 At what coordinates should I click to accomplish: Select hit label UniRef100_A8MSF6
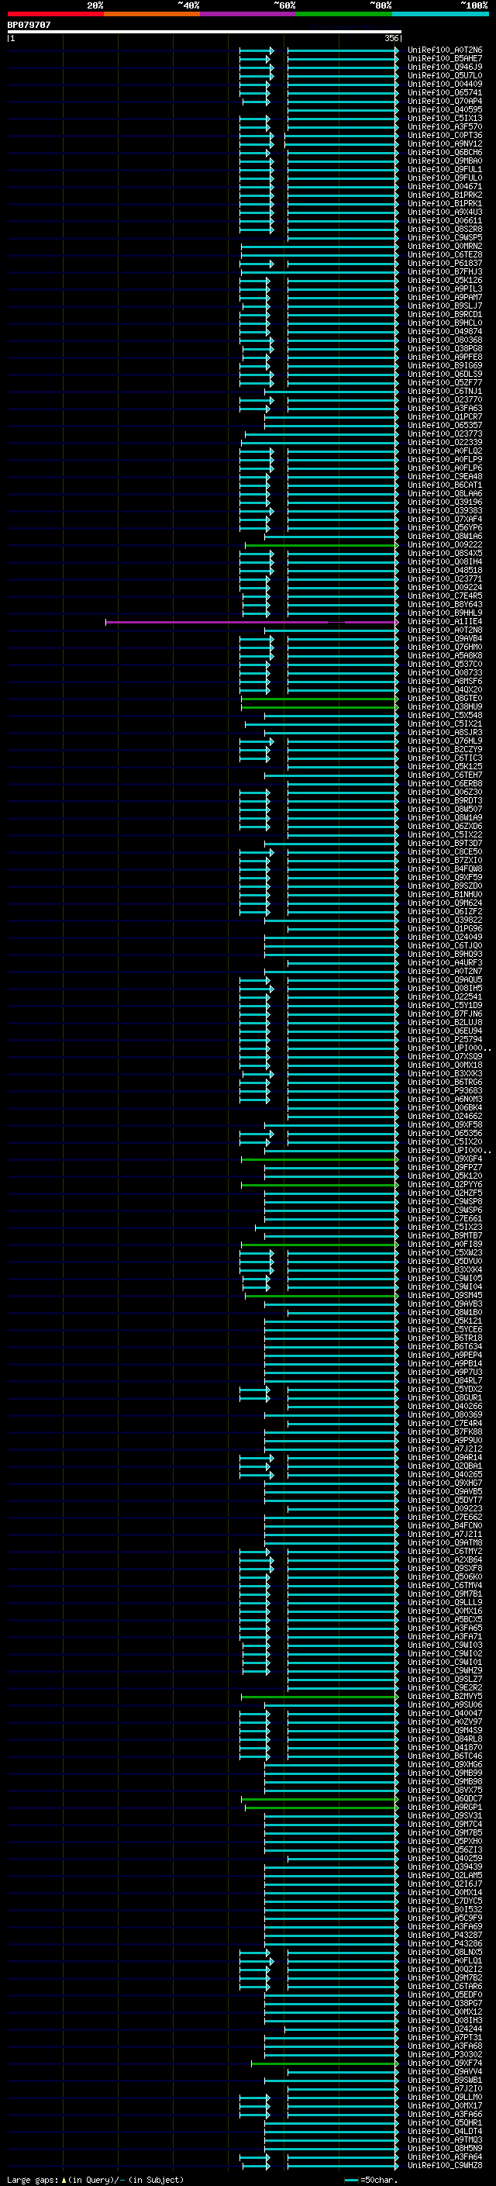[444, 682]
